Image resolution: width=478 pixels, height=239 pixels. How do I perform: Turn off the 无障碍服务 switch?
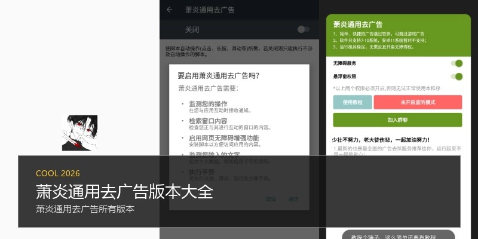click(457, 63)
